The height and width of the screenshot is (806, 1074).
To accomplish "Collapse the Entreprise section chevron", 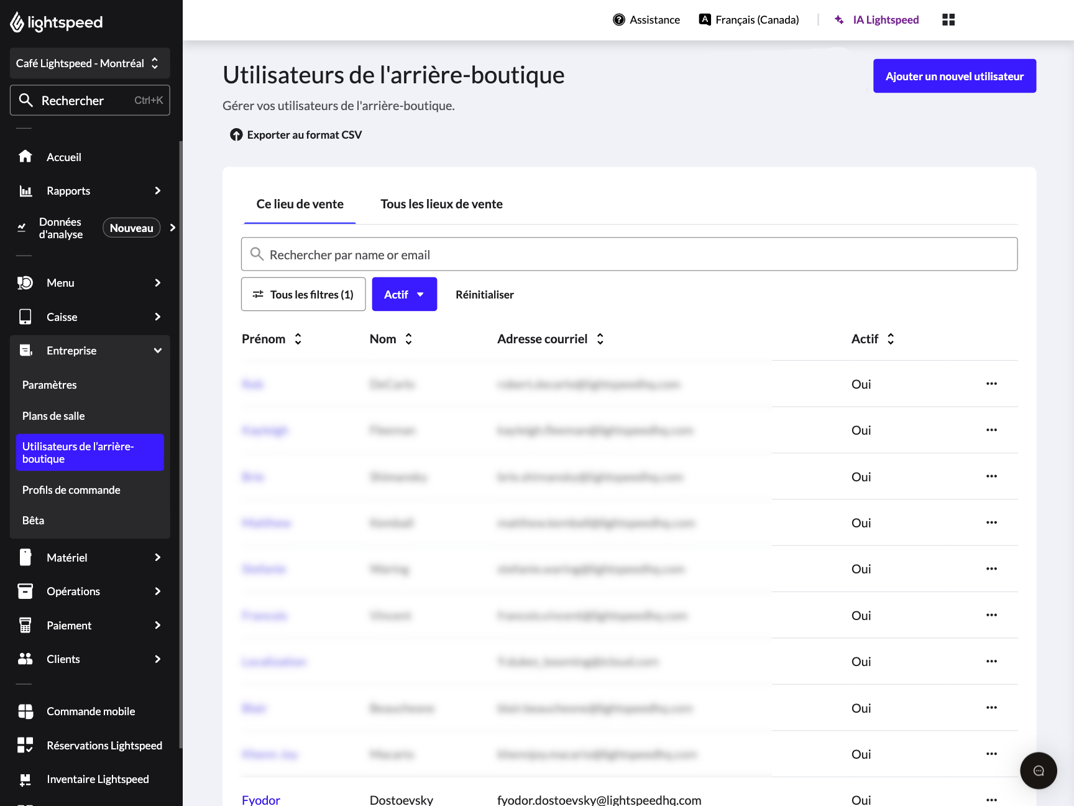I will click(158, 351).
